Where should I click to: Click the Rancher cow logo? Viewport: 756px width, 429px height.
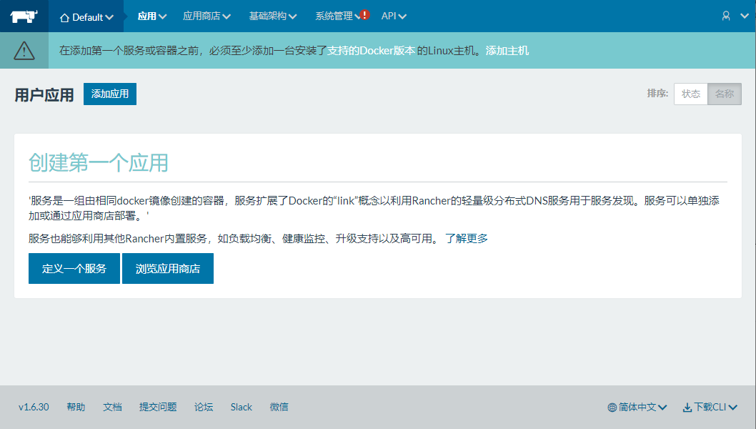pos(24,16)
